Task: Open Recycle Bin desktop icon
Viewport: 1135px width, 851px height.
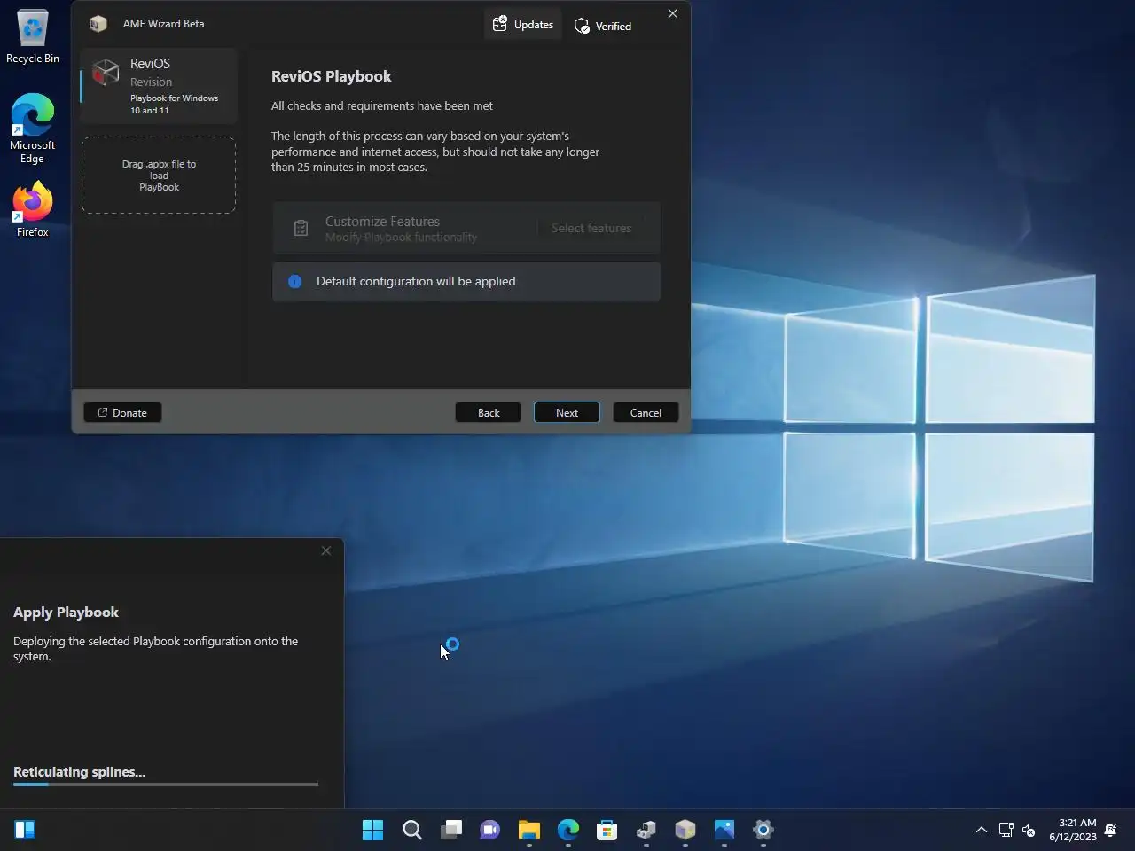Action: (33, 36)
